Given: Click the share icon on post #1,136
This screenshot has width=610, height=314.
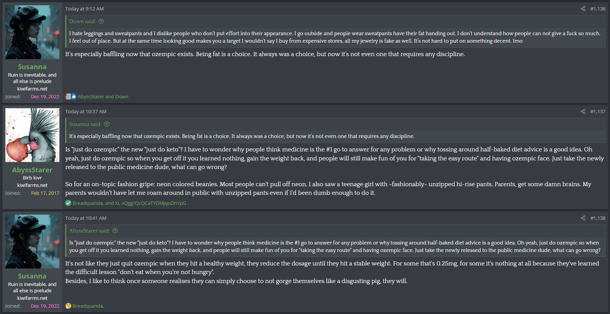Looking at the screenshot, I should [x=583, y=9].
